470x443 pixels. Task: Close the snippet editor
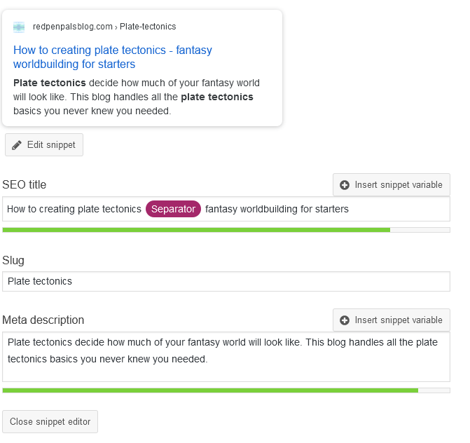pyautogui.click(x=50, y=422)
